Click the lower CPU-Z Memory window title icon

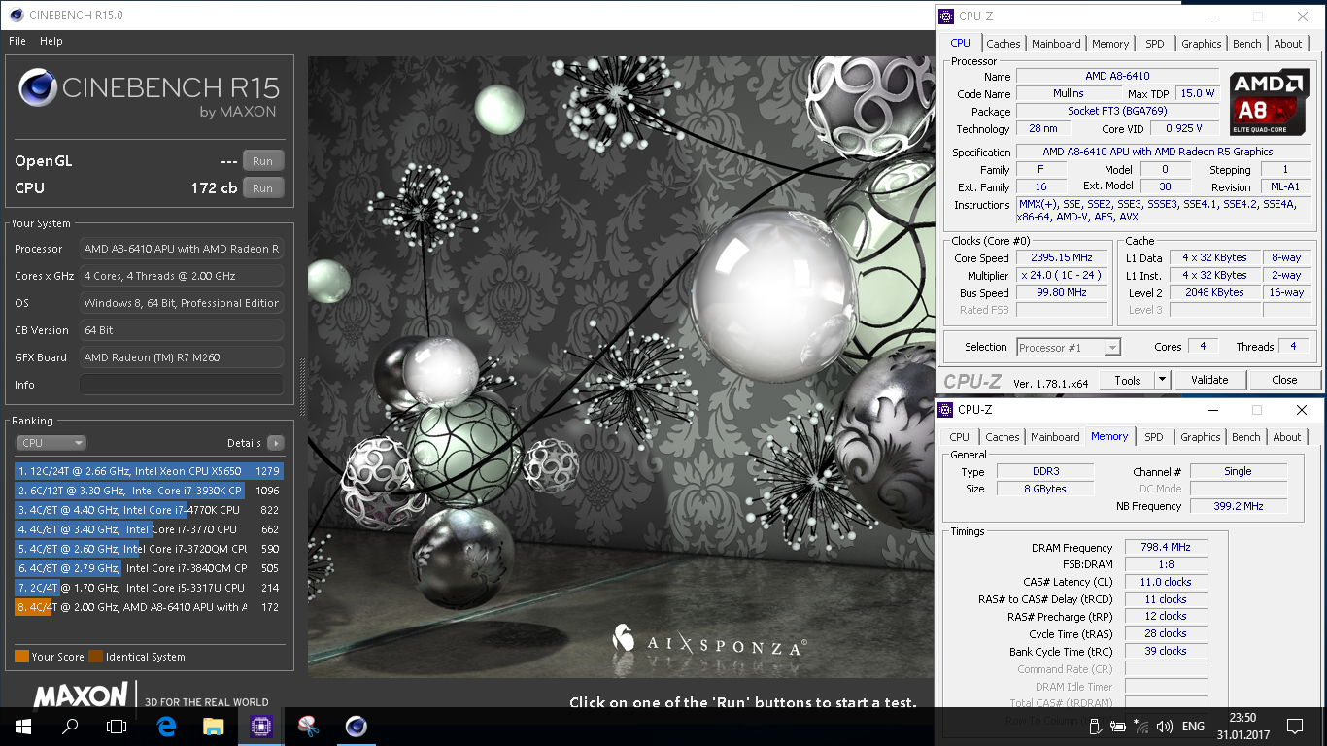pos(944,410)
